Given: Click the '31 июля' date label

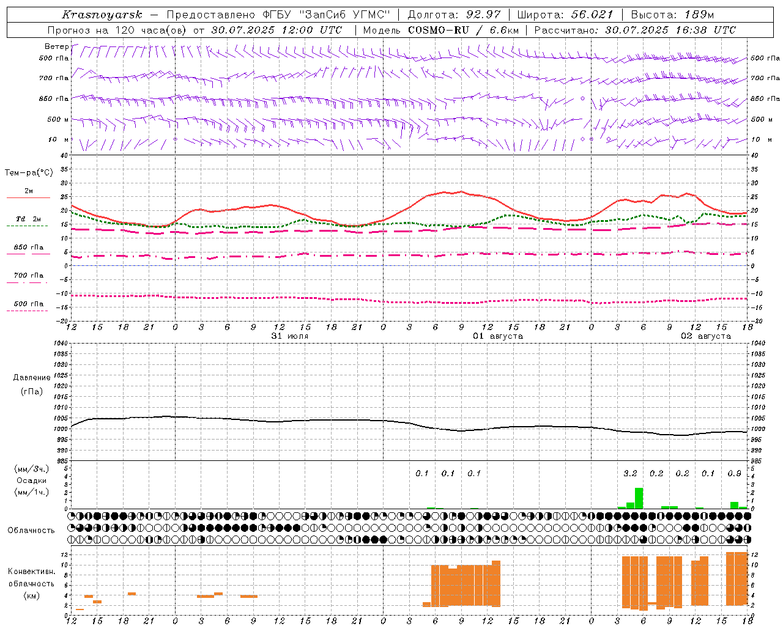Looking at the screenshot, I should [290, 336].
